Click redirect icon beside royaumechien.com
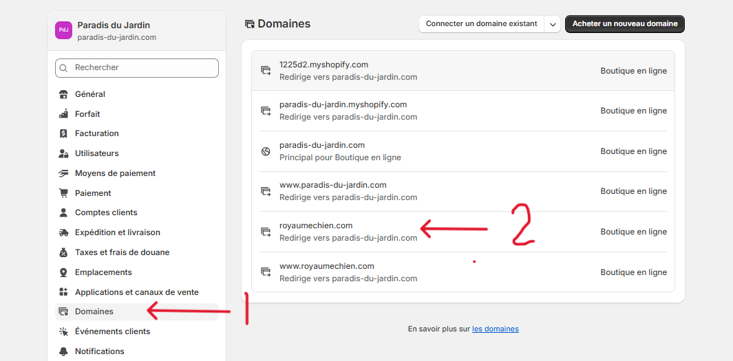This screenshot has height=361, width=733. (266, 232)
